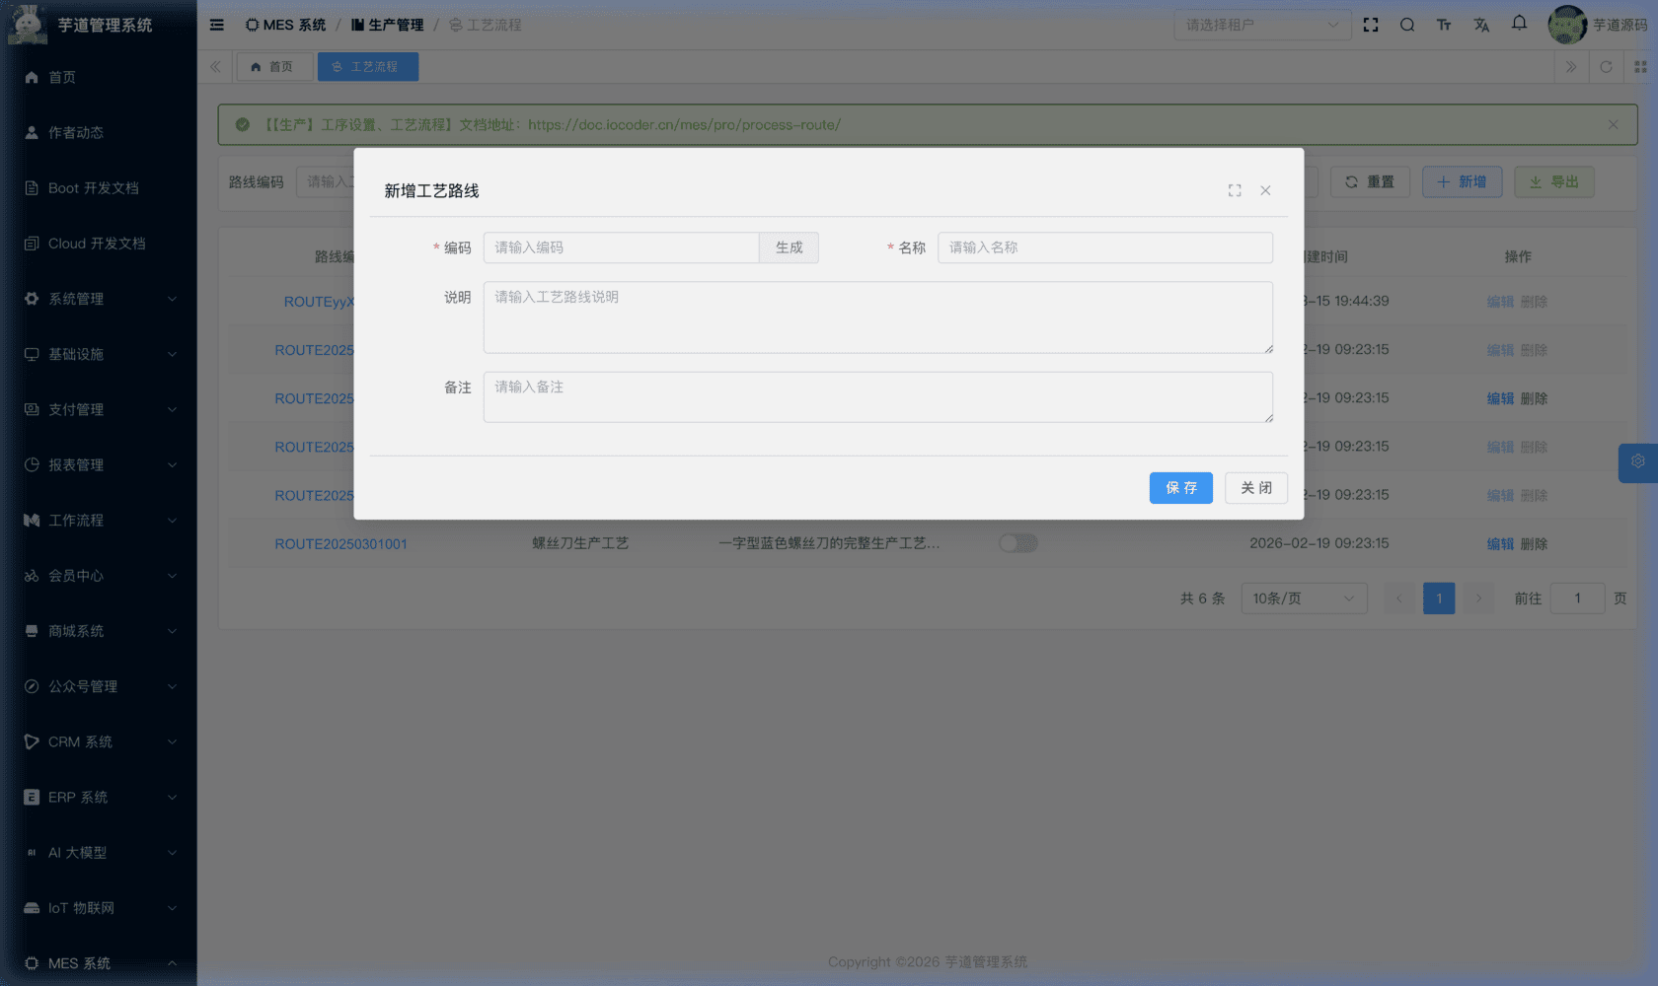Enable the status toggle on 螺丝刀生产工艺 row
Viewport: 1658px width, 986px height.
pos(1017,542)
